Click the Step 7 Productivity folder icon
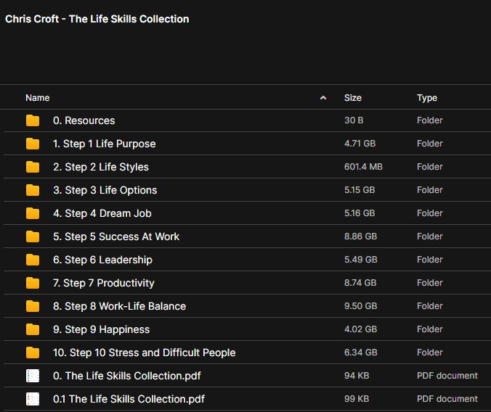 tap(33, 283)
